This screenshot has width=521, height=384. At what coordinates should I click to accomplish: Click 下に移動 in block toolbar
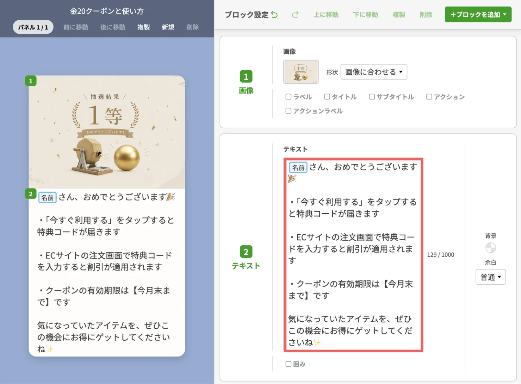point(365,14)
